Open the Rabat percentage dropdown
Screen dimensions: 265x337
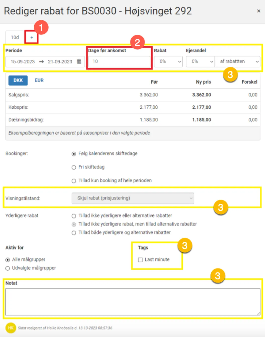click(168, 61)
